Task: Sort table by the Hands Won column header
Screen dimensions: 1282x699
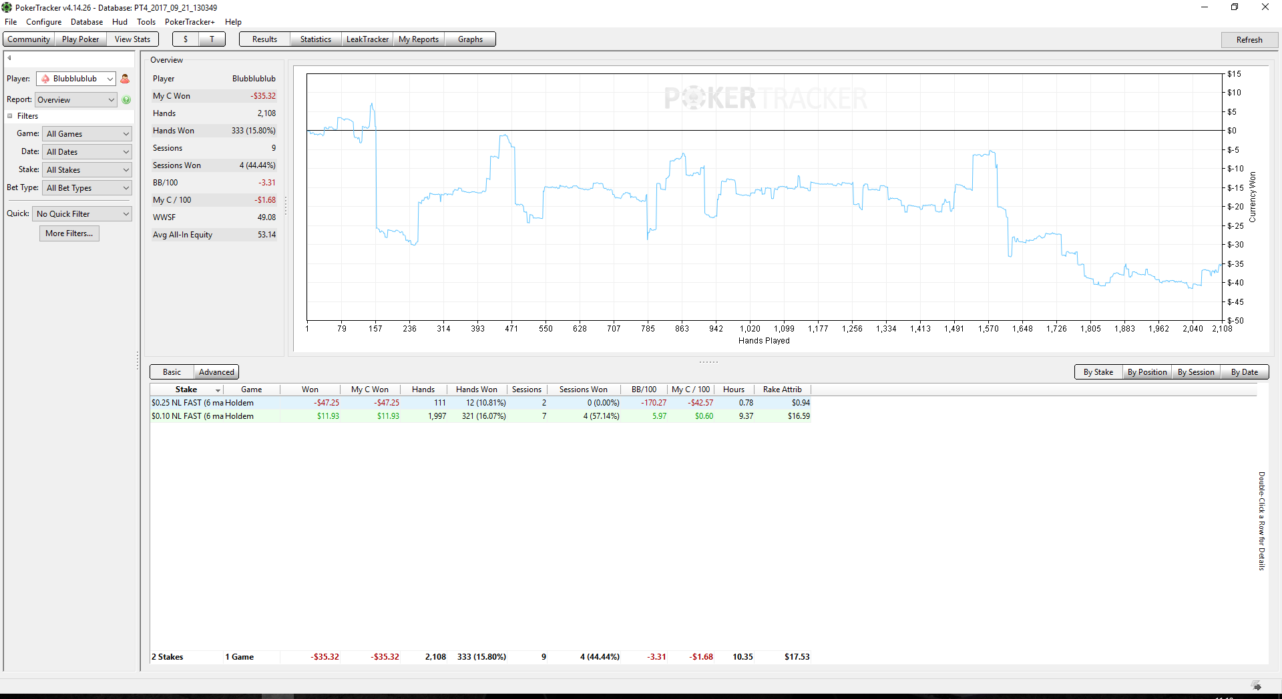Action: tap(477, 390)
